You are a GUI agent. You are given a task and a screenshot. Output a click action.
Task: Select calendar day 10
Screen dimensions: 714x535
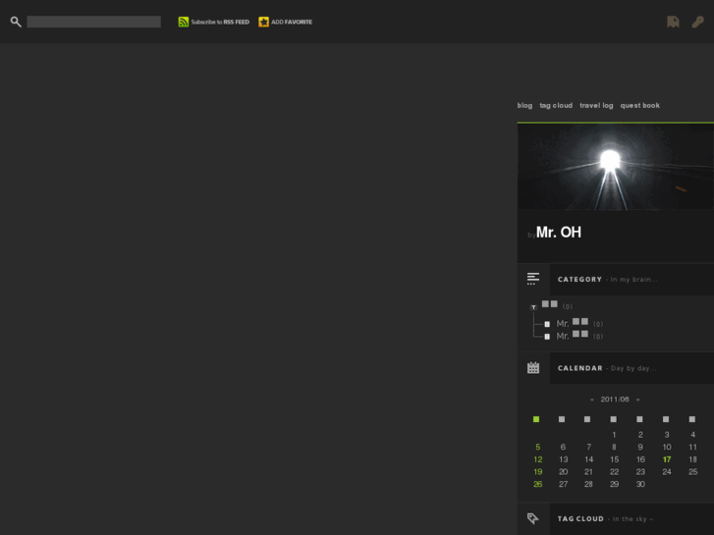click(667, 447)
